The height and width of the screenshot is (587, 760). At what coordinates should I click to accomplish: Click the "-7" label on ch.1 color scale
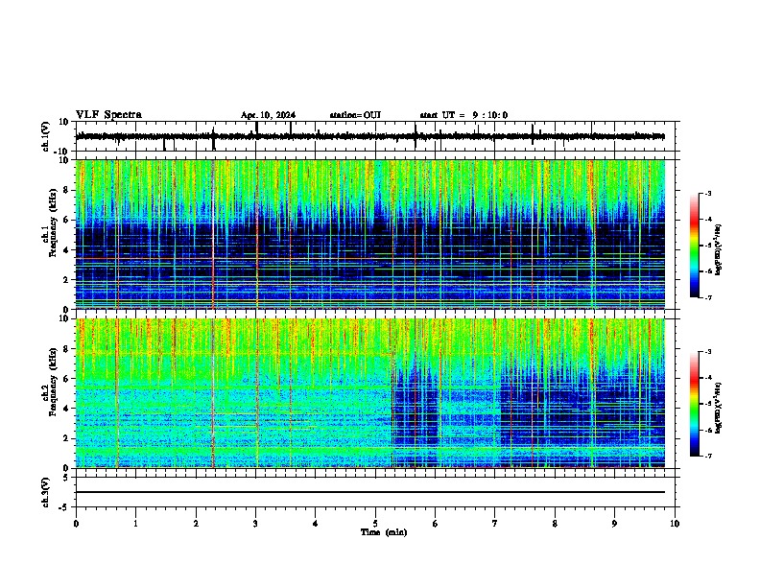tap(707, 297)
